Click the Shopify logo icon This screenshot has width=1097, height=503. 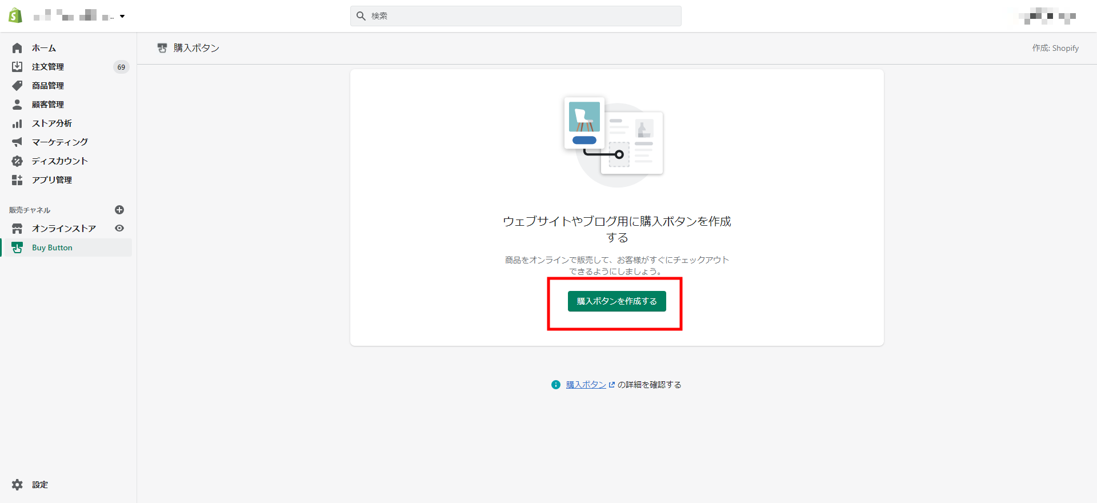(x=15, y=16)
